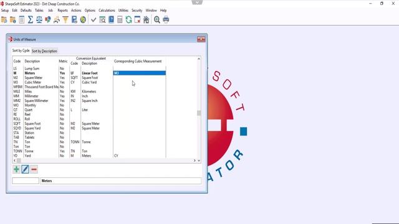Open the Tables menu
Image resolution: width=399 pixels, height=224 pixels.
39,11
